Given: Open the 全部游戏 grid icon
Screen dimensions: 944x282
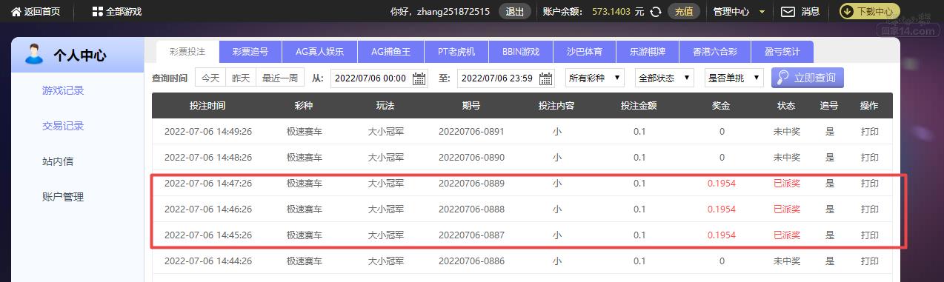Looking at the screenshot, I should coord(97,11).
